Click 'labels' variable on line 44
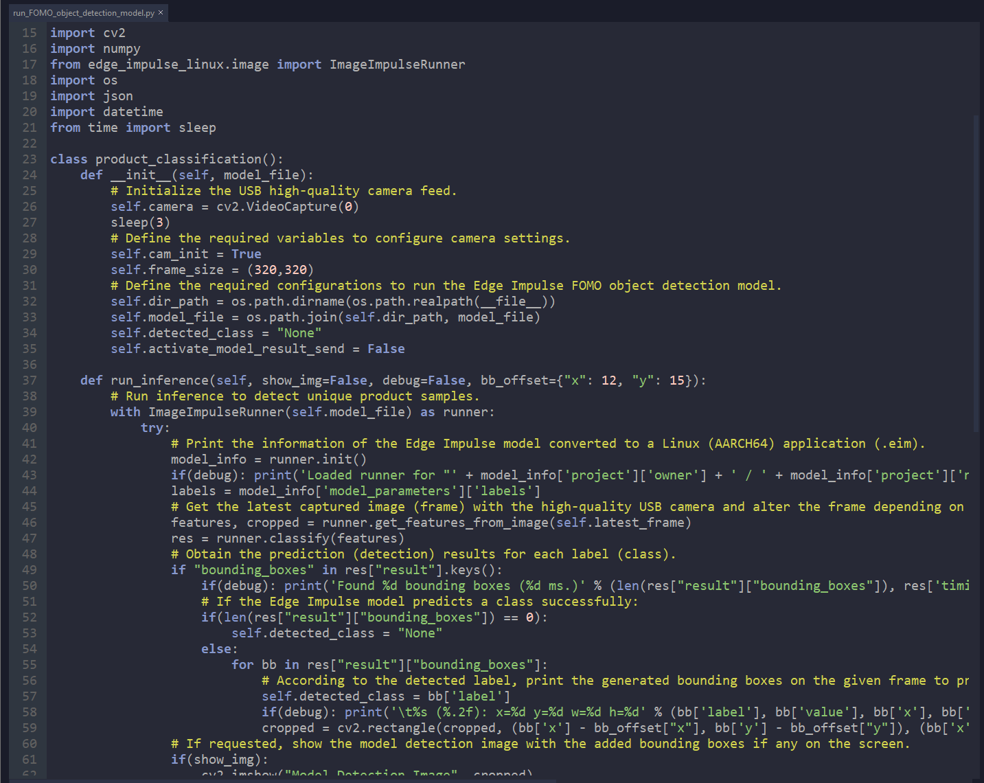Image resolution: width=984 pixels, height=783 pixels. coord(194,491)
